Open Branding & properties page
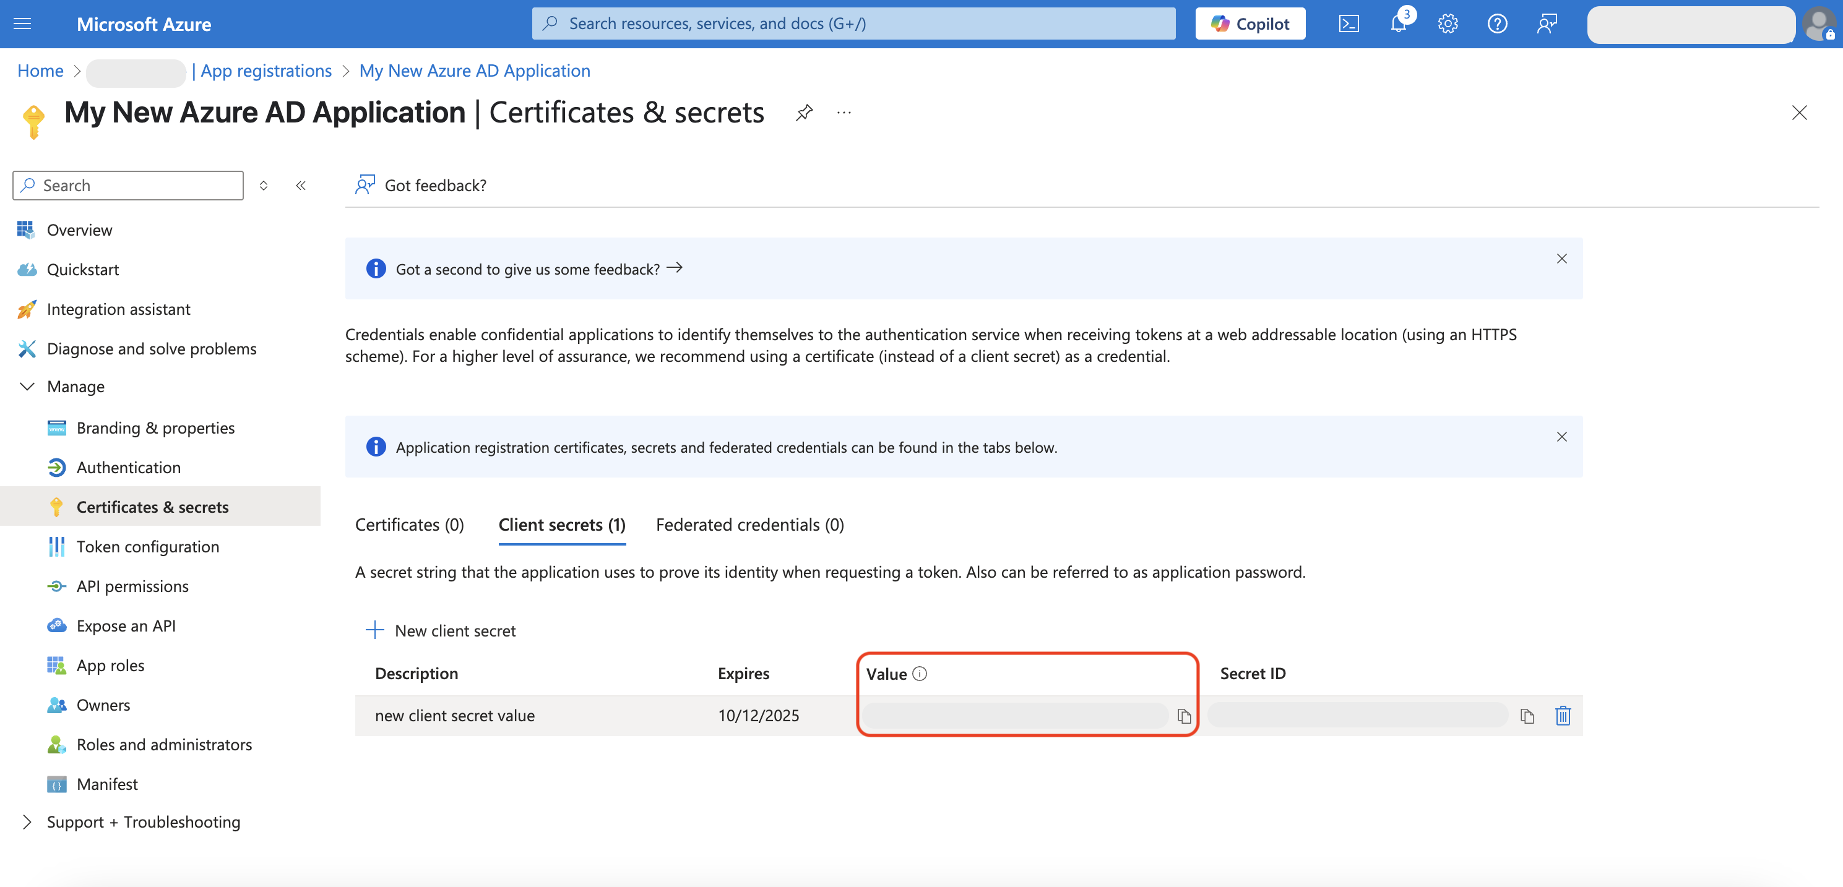Screen dimensions: 1843x887 (x=155, y=428)
